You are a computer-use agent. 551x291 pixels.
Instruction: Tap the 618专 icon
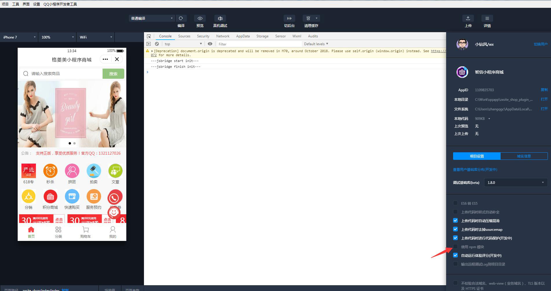pos(29,171)
